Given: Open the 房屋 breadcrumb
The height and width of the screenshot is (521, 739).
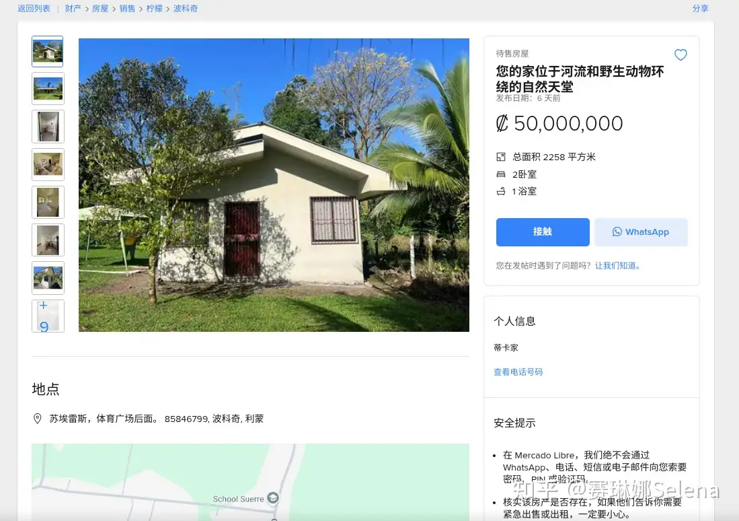Looking at the screenshot, I should [x=100, y=9].
